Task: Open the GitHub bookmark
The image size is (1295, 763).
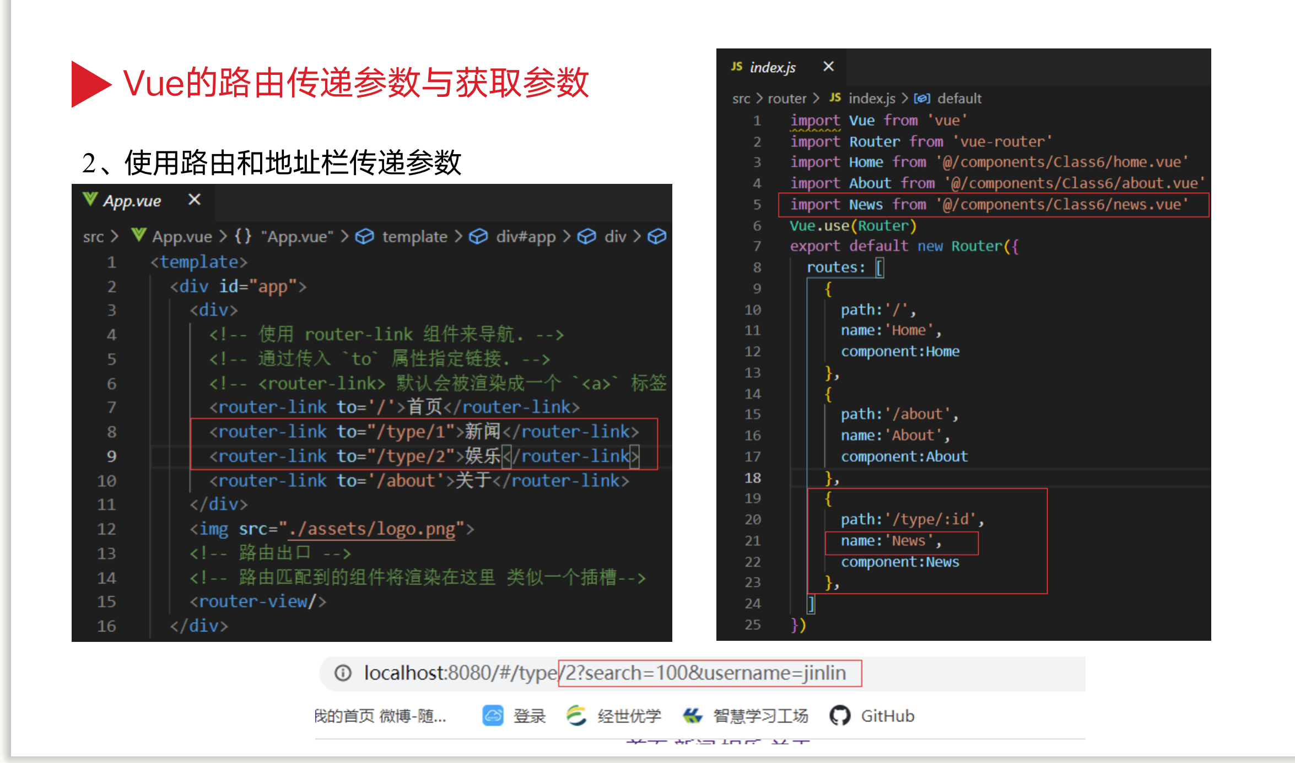Action: coord(872,716)
